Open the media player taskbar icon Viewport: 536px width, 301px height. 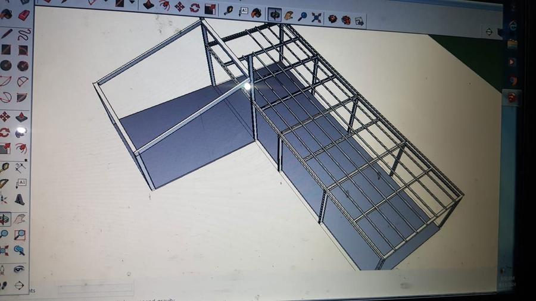(x=512, y=62)
